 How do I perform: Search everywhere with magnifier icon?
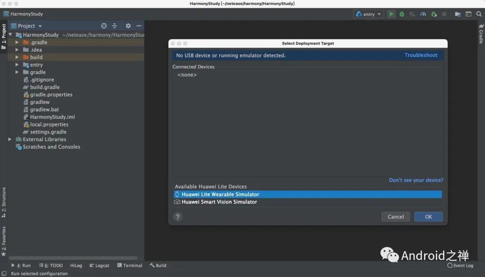click(x=479, y=14)
